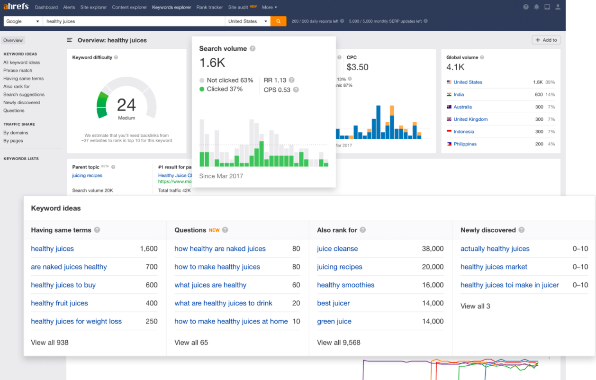Click the Keyword difficulty help tooltip icon

click(x=117, y=57)
